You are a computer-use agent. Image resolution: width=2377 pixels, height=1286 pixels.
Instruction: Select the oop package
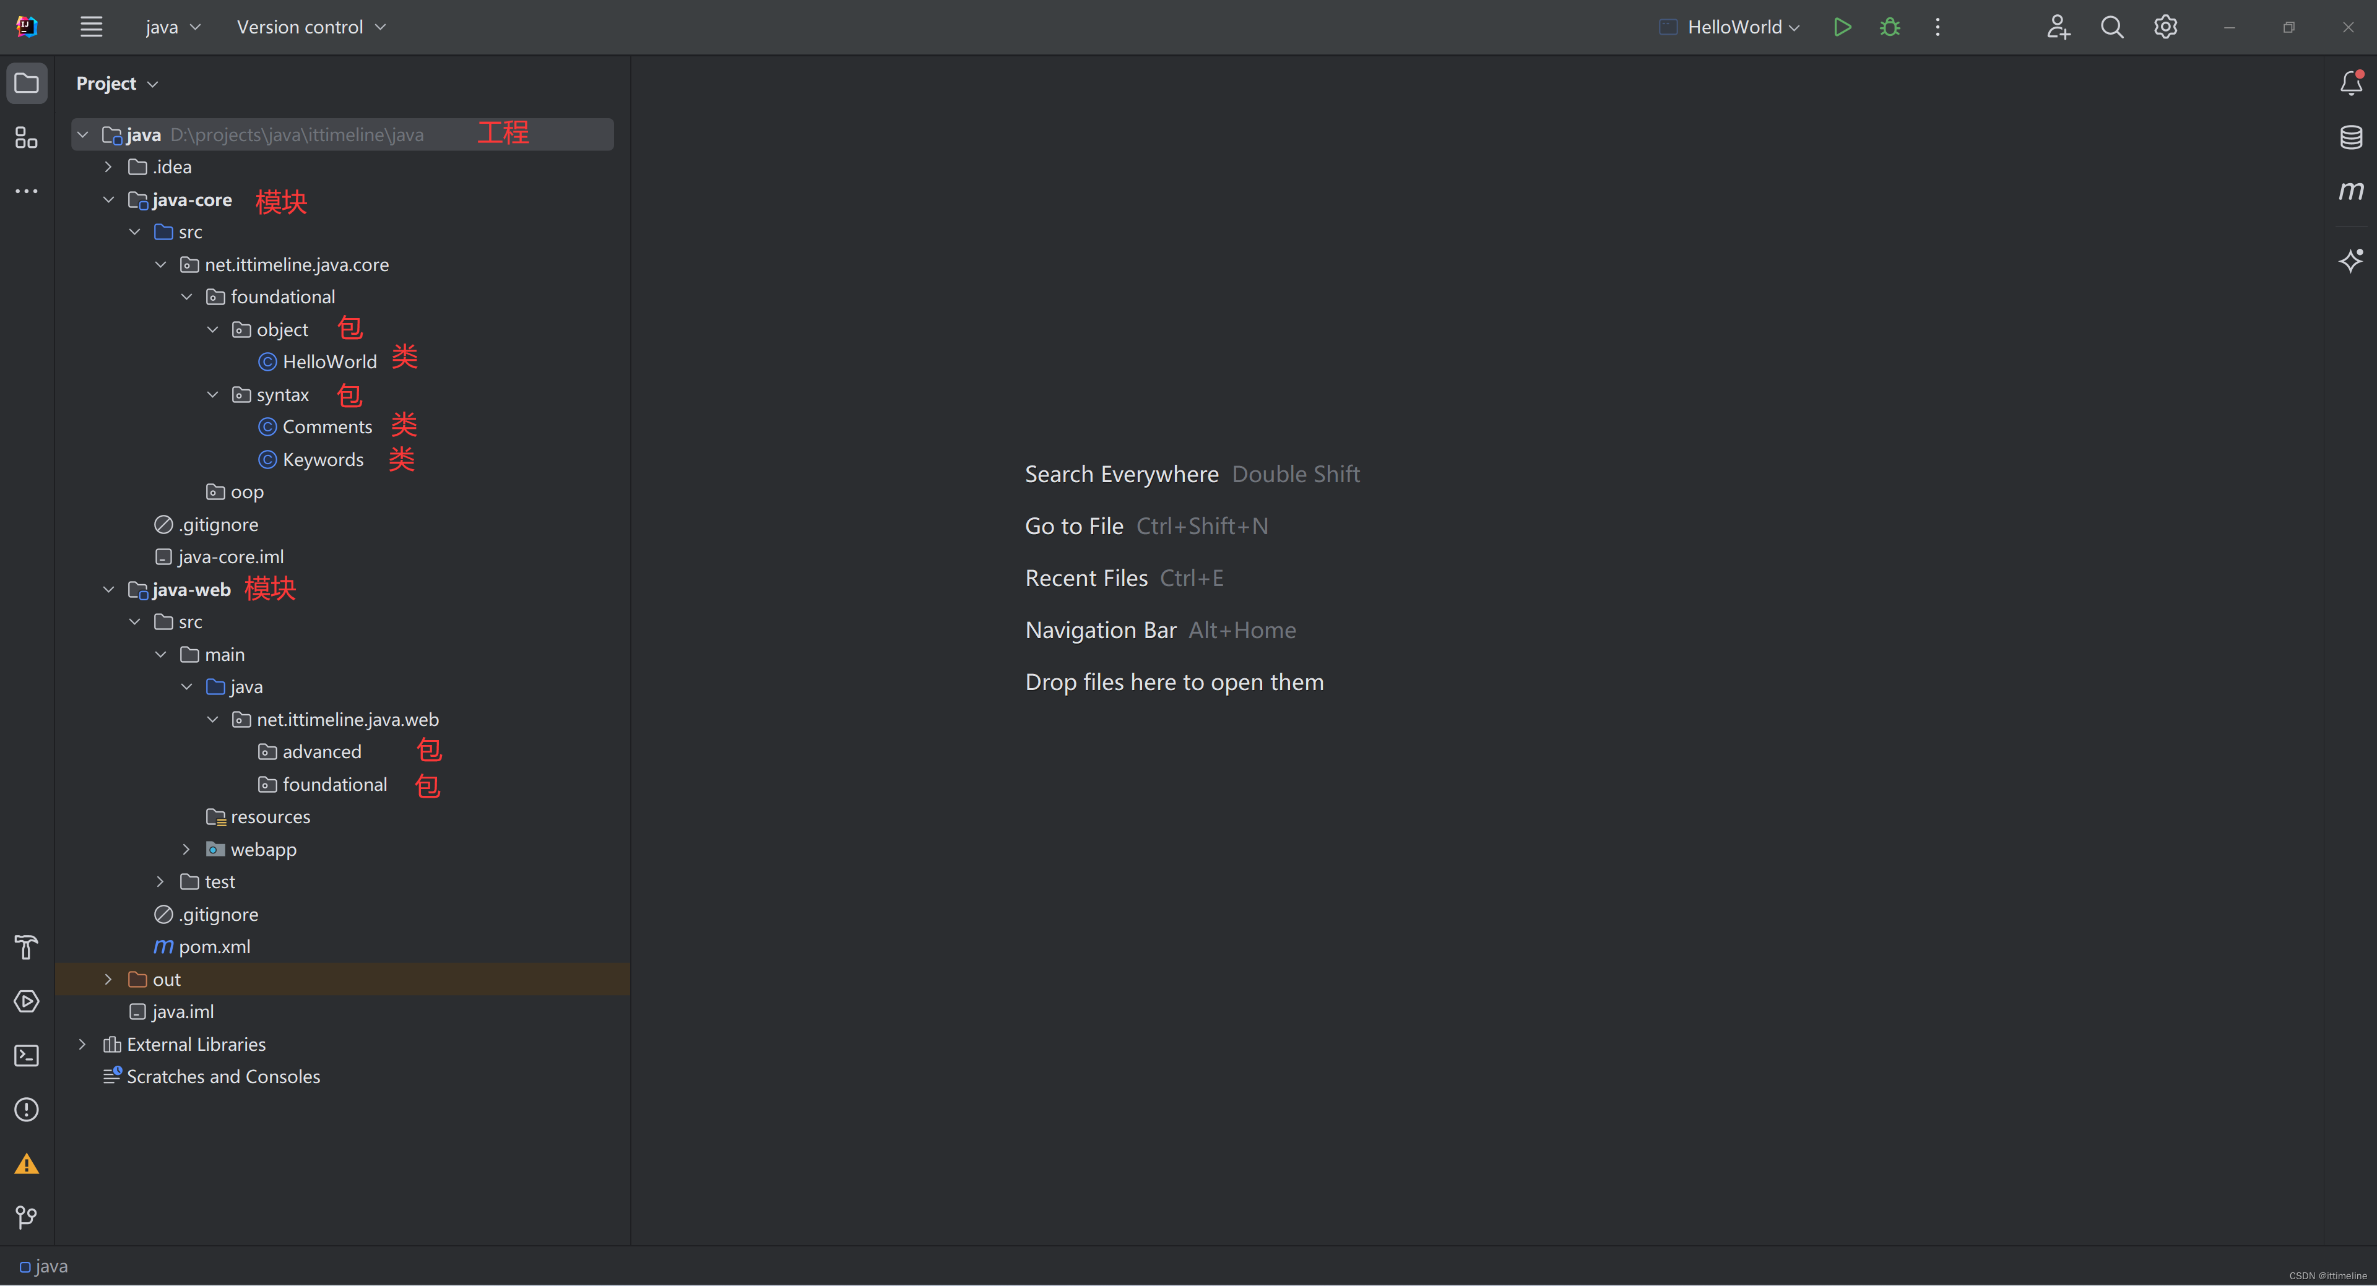coord(235,492)
